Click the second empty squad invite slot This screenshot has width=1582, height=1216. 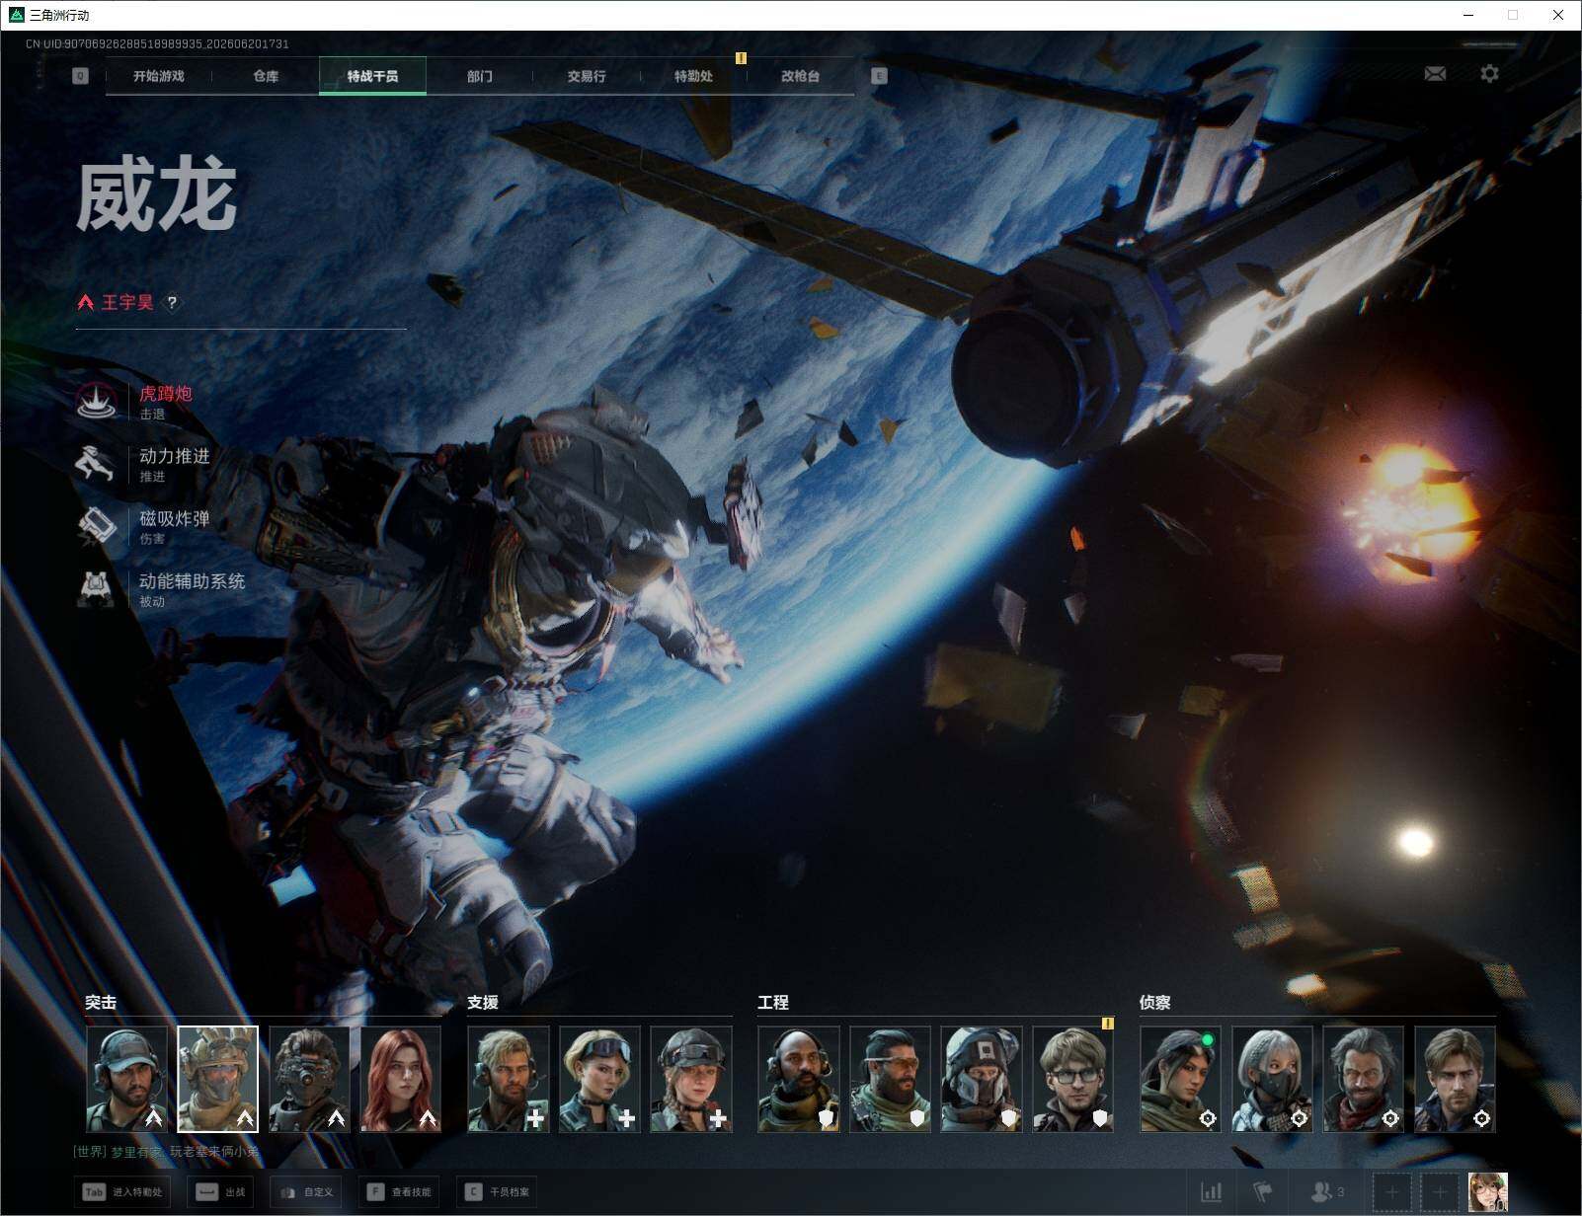click(x=1440, y=1192)
